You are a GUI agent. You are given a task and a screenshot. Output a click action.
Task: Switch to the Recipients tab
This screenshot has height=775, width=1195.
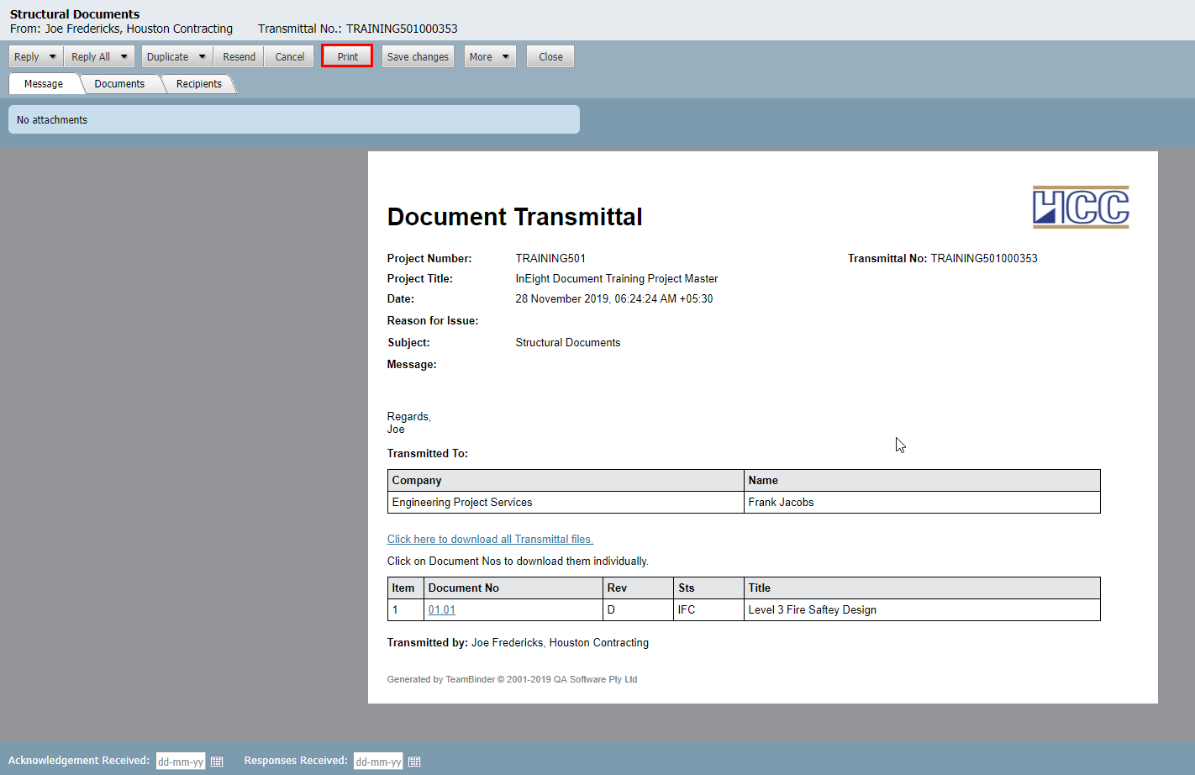tap(198, 84)
